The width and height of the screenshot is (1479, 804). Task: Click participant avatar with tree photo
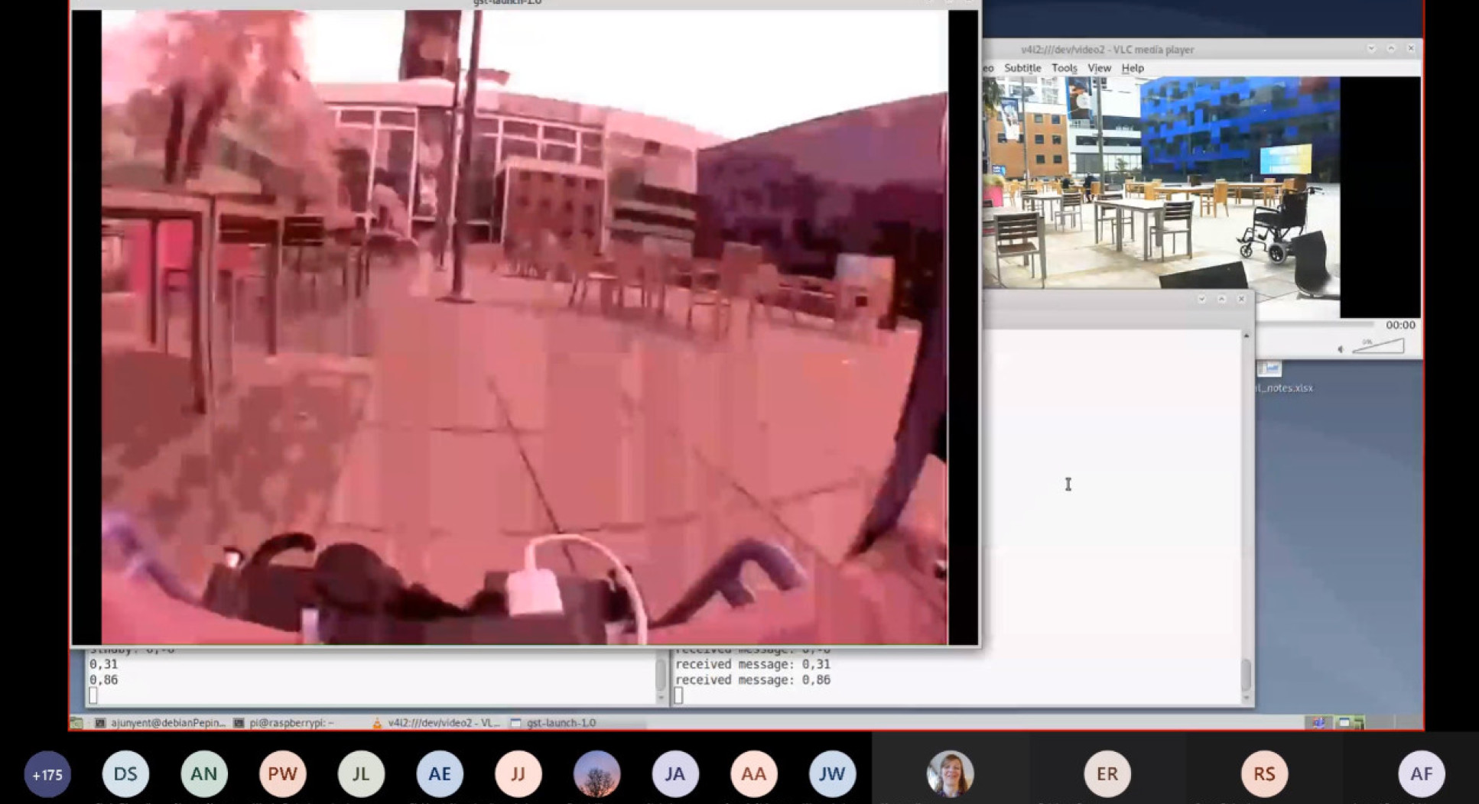coord(596,774)
